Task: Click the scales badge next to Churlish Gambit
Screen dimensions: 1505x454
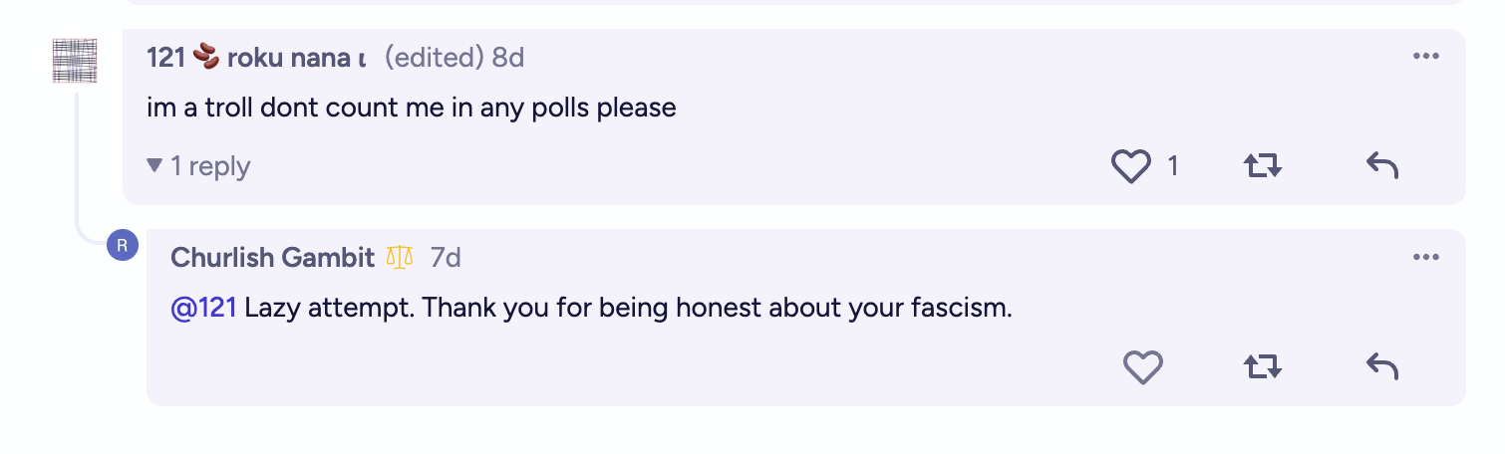Action: (399, 258)
